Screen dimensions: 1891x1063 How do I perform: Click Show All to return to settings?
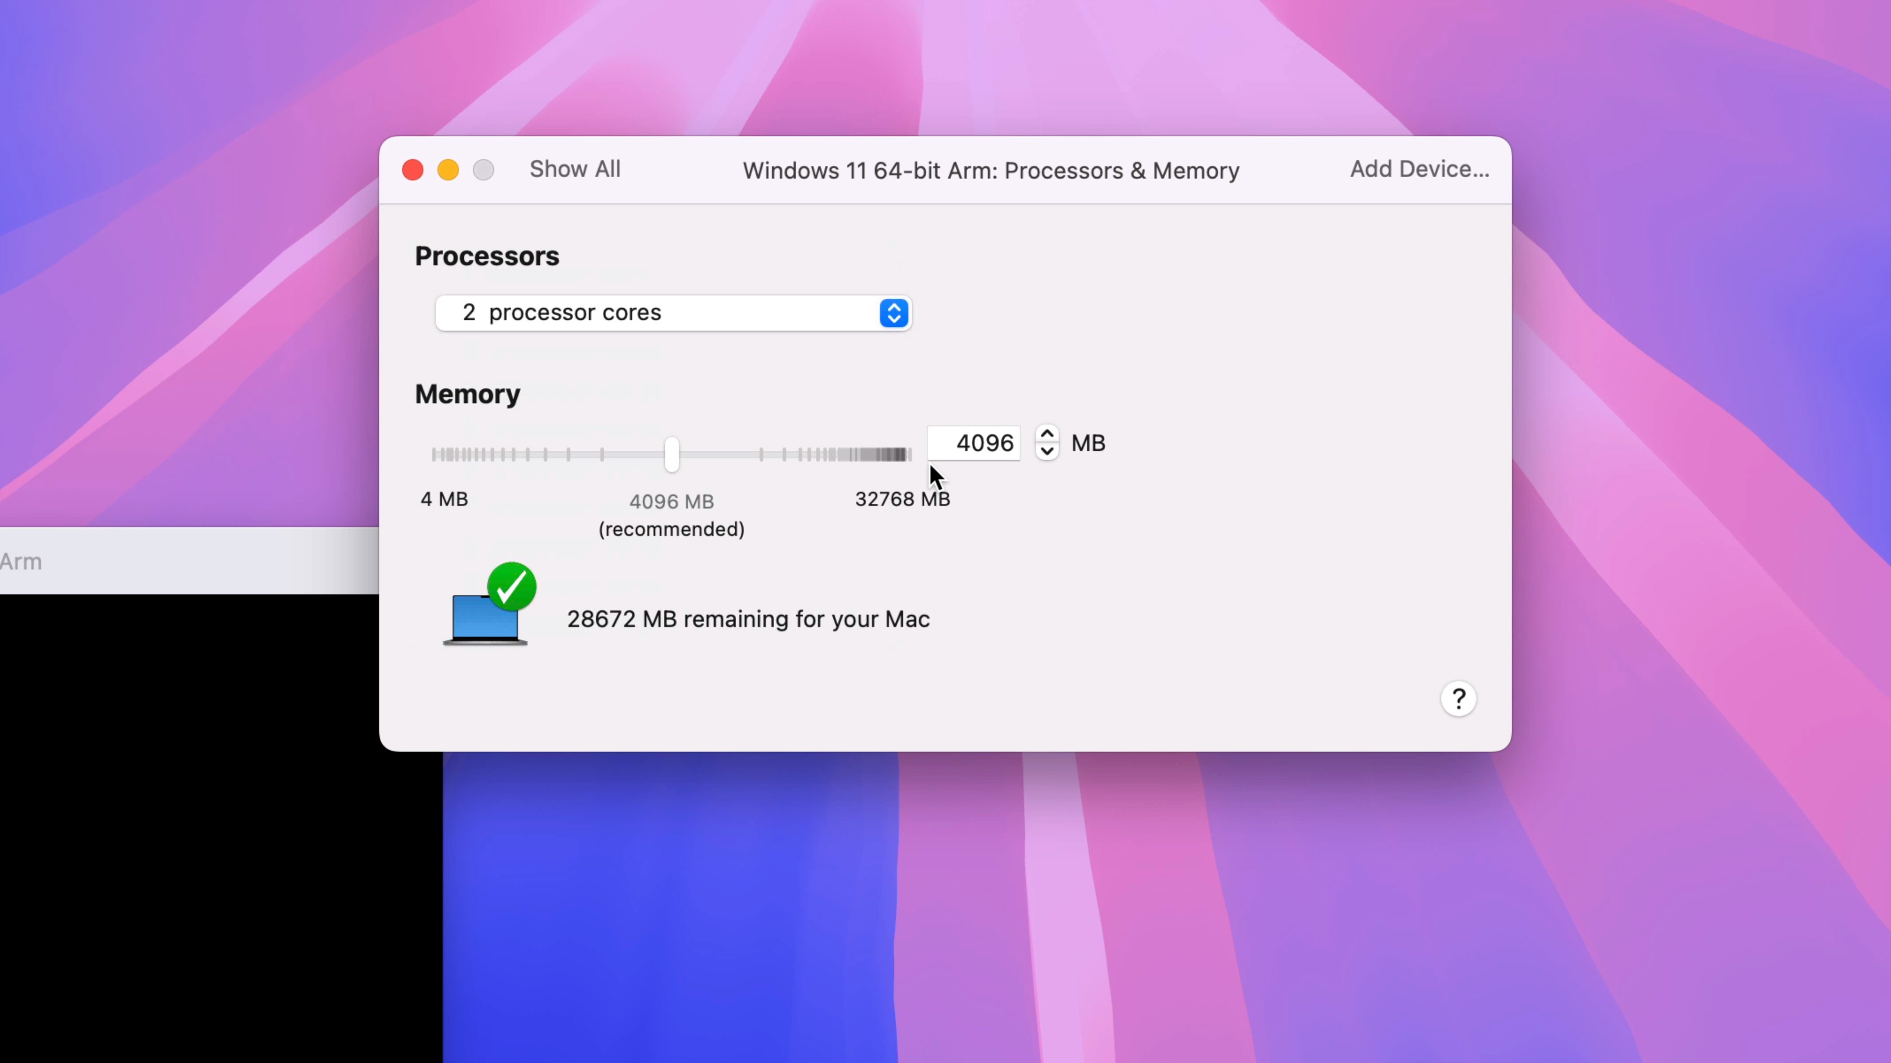[575, 169]
